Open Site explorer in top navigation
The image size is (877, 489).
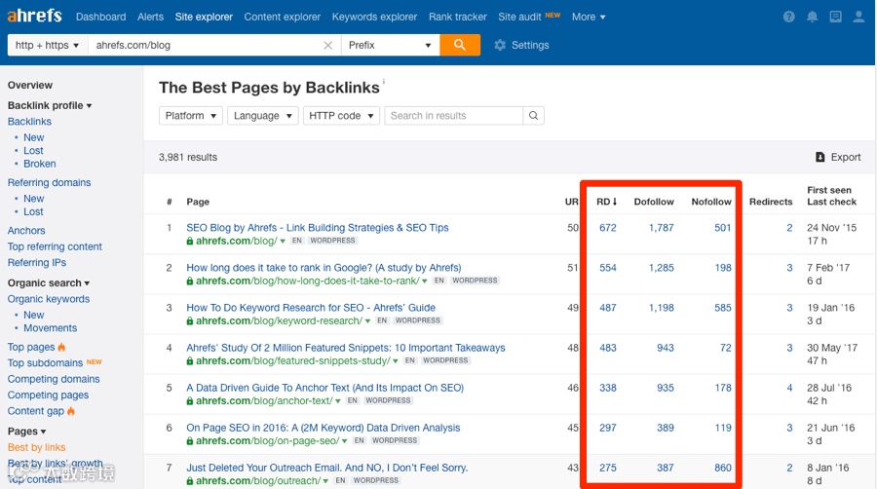point(204,17)
